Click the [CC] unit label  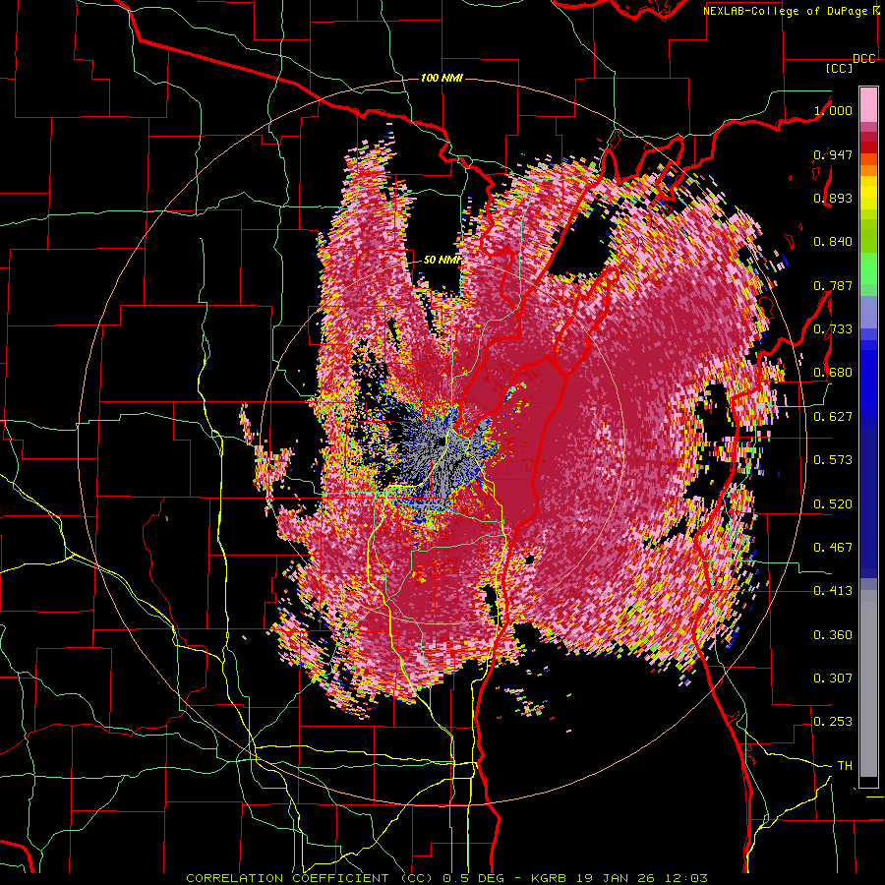840,69
